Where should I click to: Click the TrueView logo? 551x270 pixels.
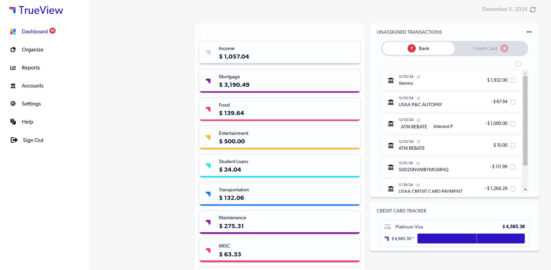coord(36,10)
